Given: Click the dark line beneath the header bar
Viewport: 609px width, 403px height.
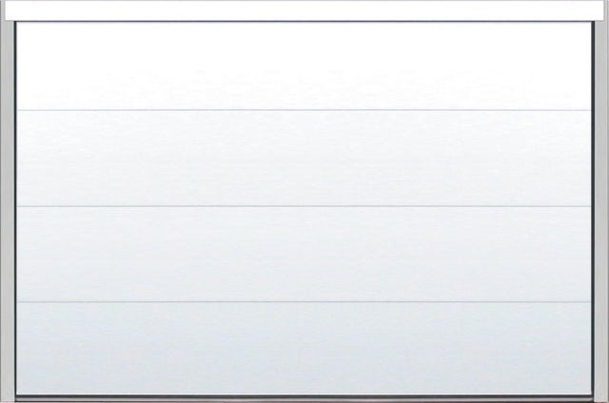Looking at the screenshot, I should [304, 21].
